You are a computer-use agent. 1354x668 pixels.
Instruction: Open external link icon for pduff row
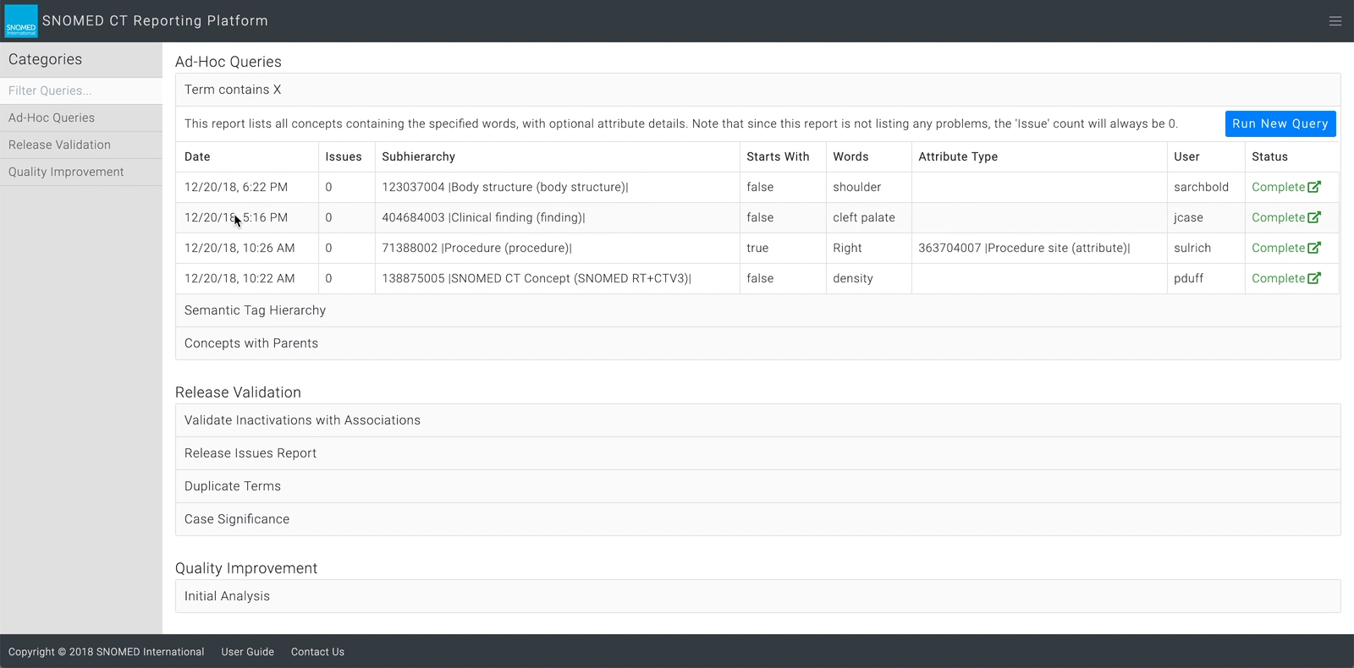(1314, 278)
